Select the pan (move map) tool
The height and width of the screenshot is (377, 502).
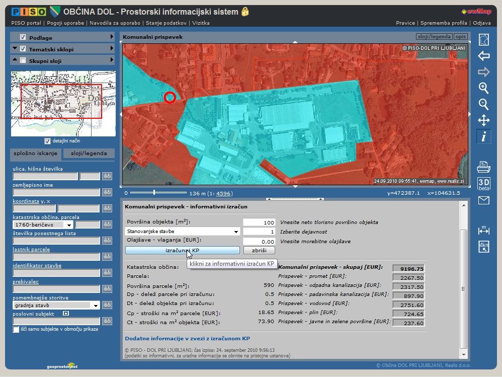(483, 120)
